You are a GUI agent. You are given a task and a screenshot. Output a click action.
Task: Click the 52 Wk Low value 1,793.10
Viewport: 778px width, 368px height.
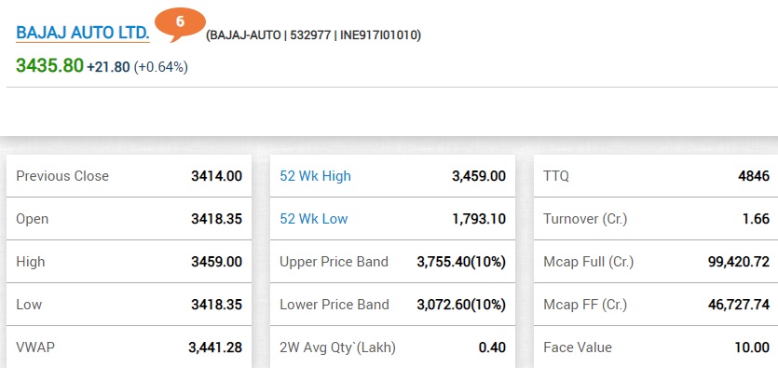coord(479,219)
